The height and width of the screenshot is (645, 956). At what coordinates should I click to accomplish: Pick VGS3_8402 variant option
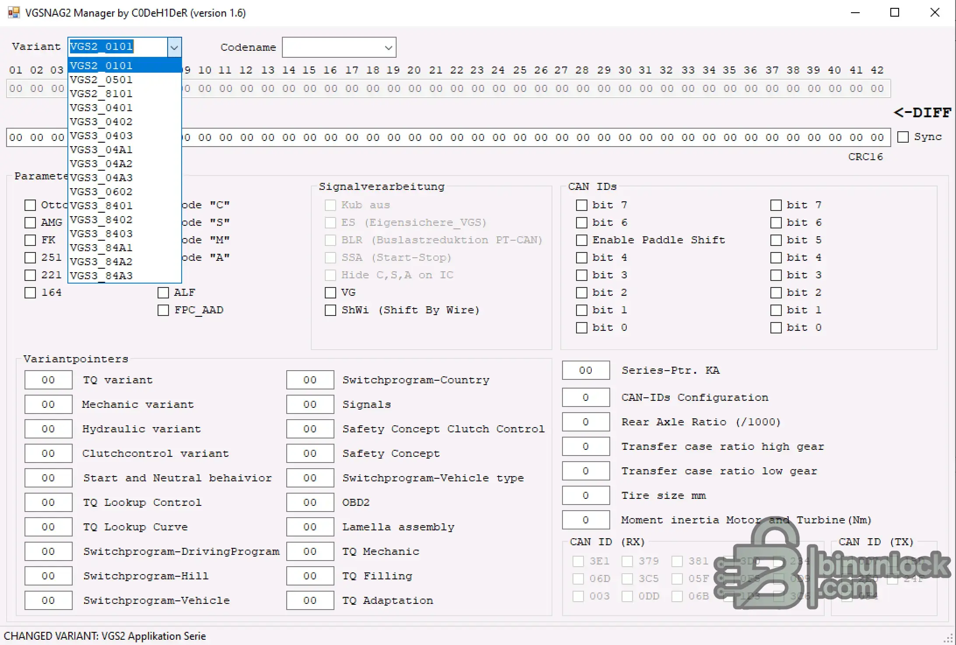click(125, 220)
